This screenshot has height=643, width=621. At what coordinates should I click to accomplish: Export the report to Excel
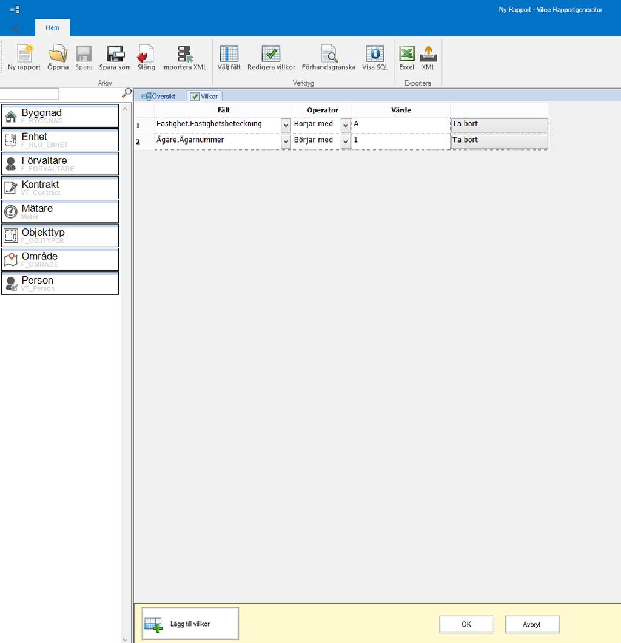tap(407, 58)
